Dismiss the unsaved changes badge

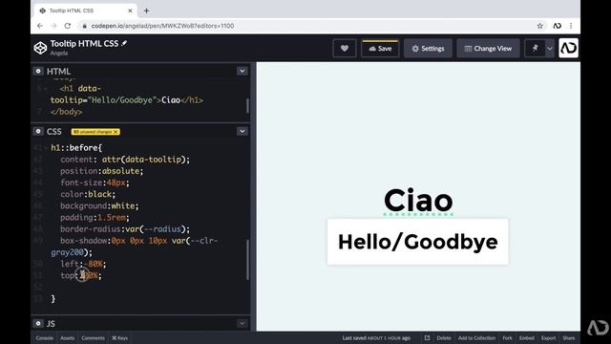tap(116, 132)
